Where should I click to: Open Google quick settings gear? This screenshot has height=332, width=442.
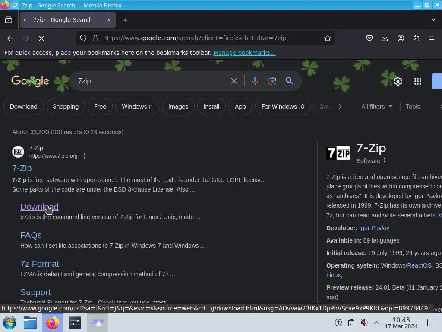pyautogui.click(x=398, y=81)
